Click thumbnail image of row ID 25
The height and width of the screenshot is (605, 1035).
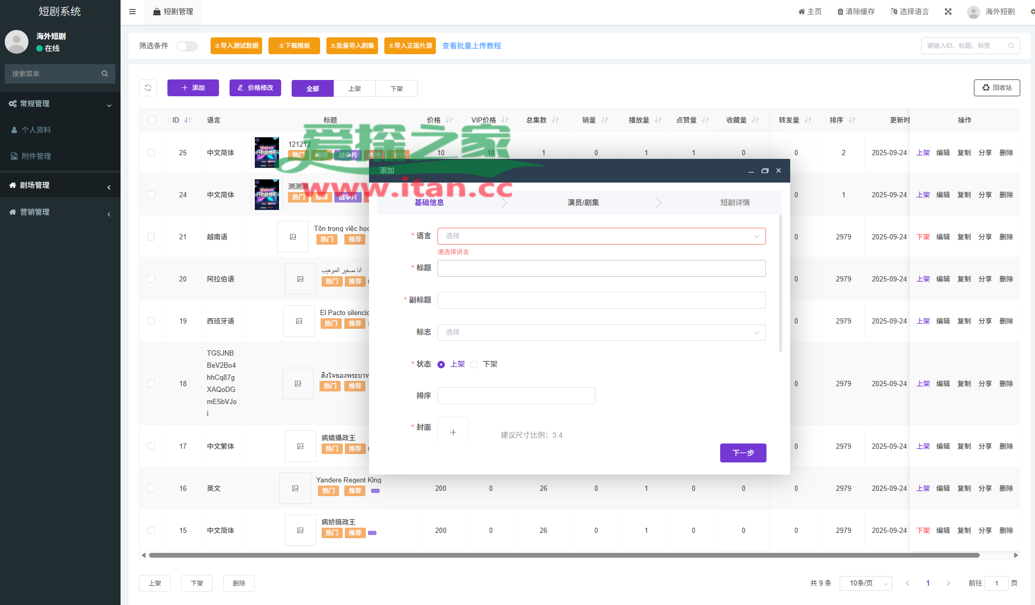[x=267, y=153]
